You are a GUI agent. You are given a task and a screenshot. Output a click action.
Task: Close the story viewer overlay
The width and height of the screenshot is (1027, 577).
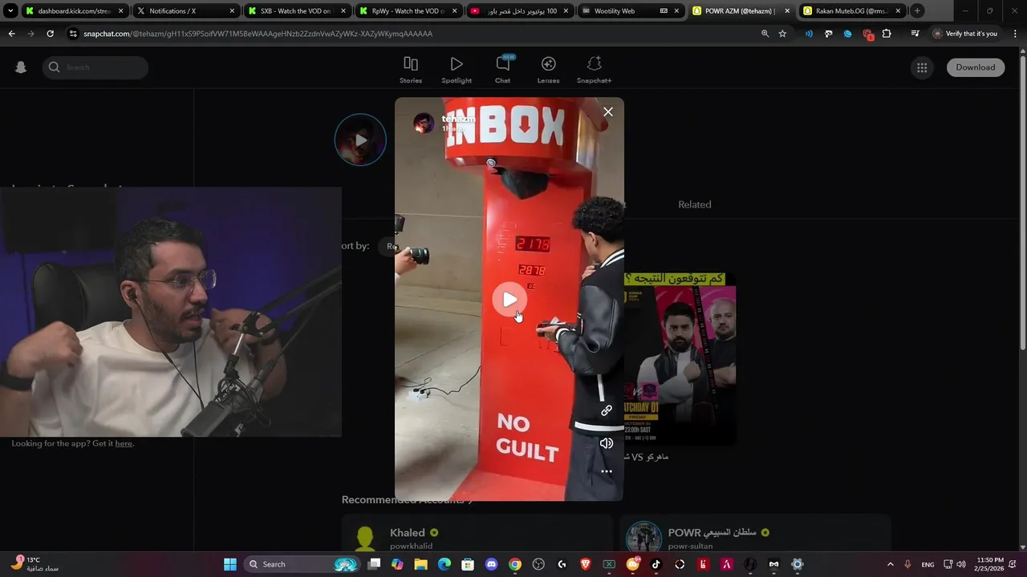(x=608, y=112)
